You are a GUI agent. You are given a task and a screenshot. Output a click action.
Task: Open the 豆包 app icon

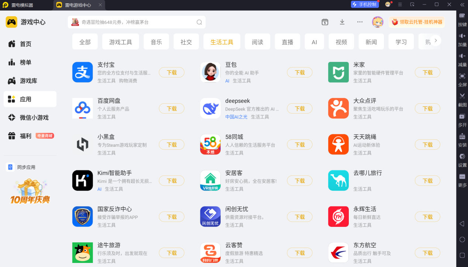click(210, 72)
